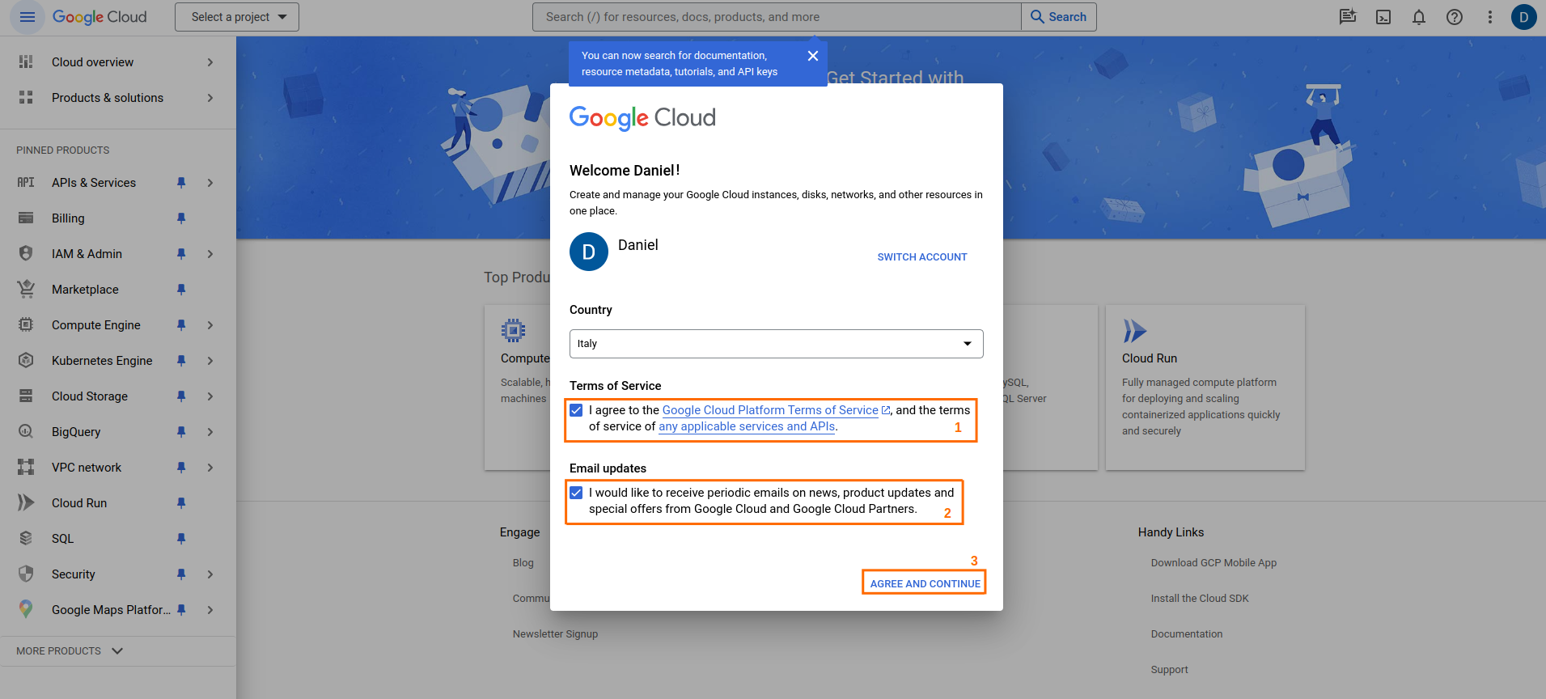Screen dimensions: 1546x699
Task: Open the notifications bell
Action: 1419,17
